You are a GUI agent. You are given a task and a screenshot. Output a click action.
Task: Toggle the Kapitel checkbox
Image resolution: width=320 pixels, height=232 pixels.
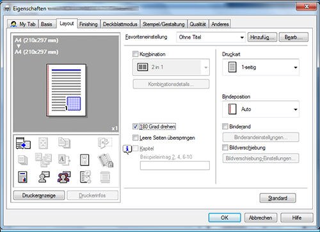tap(135, 148)
